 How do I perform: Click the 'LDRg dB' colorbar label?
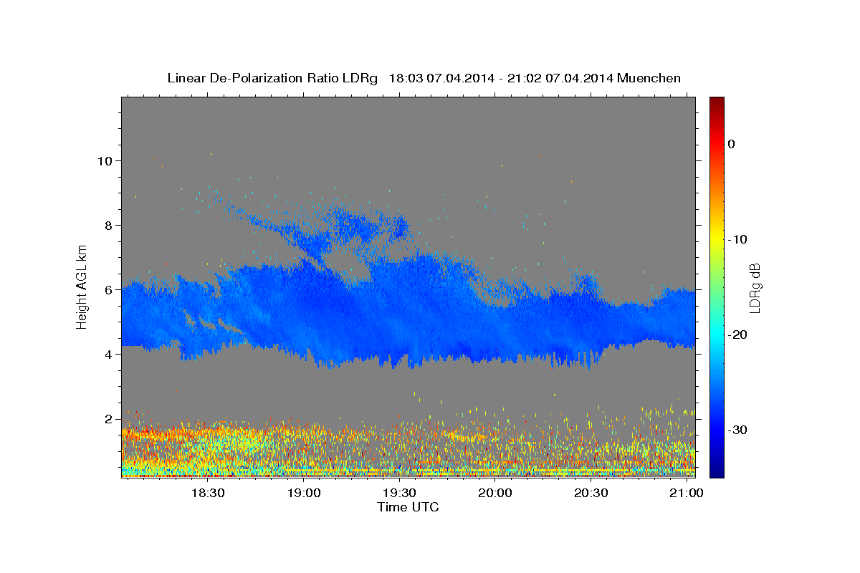pos(755,288)
